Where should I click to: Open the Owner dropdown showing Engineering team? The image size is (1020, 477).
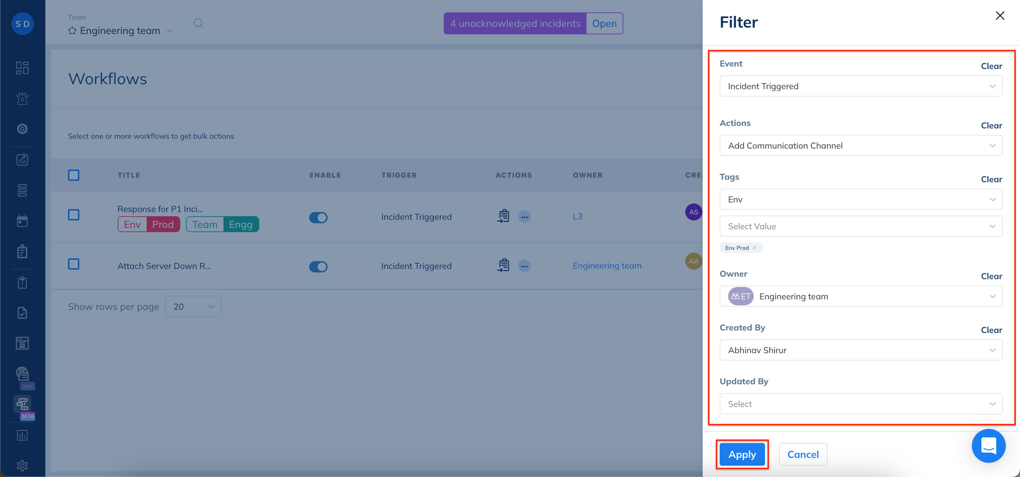coord(861,296)
